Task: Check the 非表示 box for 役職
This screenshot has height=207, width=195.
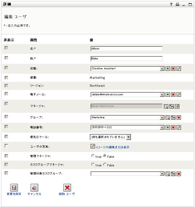Action: (6, 68)
